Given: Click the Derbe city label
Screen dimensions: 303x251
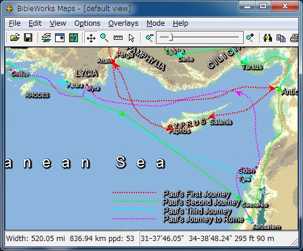Looking at the screenshot, I should [x=186, y=59].
